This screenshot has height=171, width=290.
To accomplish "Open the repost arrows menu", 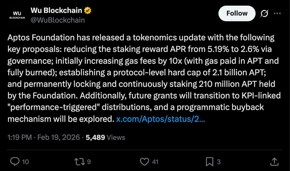I will pyautogui.click(x=79, y=161).
